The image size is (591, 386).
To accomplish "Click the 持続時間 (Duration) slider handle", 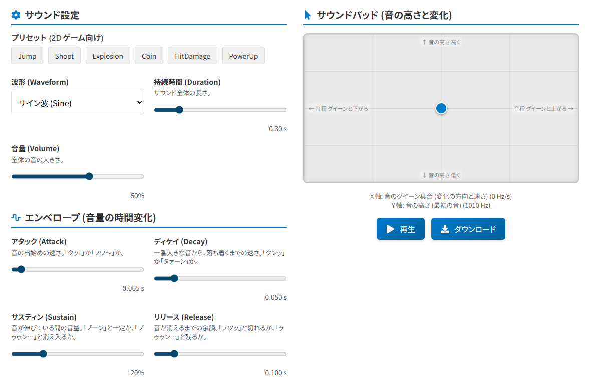I will click(x=179, y=110).
